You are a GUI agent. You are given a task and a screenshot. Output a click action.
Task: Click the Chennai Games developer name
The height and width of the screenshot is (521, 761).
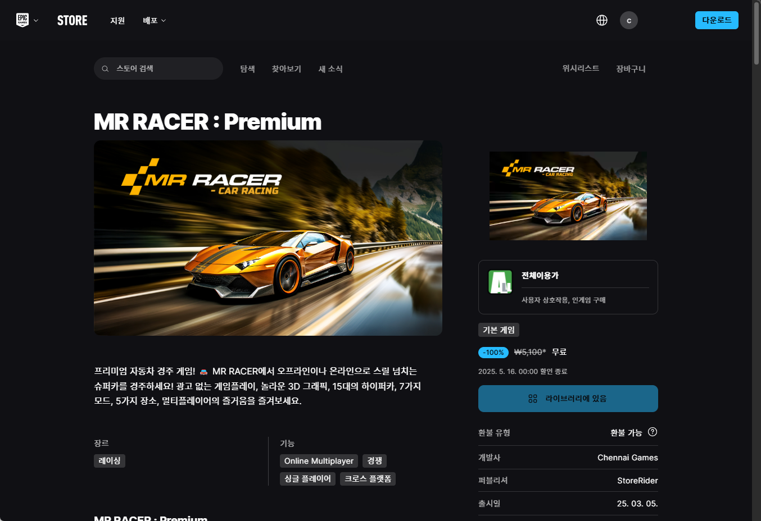pyautogui.click(x=628, y=458)
